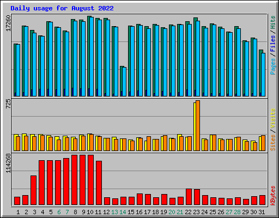The height and width of the screenshot is (218, 279).
Task: Click day label '23' on the x-axis
Action: (x=196, y=212)
